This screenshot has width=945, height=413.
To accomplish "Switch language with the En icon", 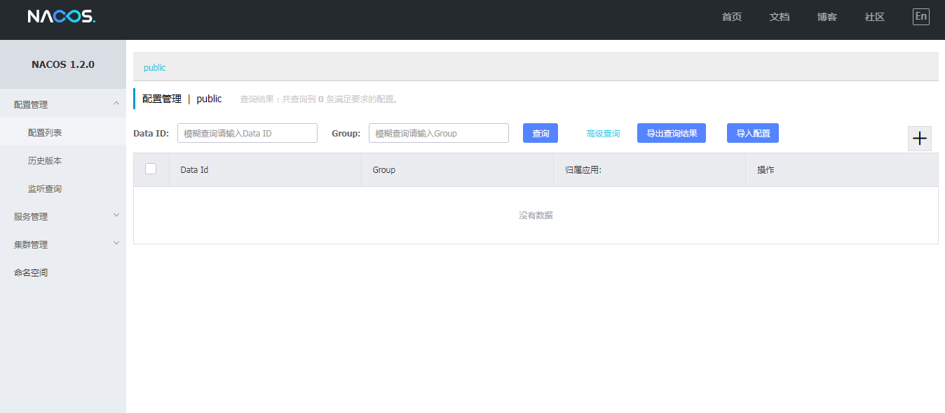I will pyautogui.click(x=920, y=17).
